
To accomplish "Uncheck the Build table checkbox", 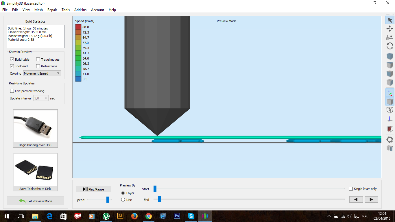I will 12,60.
